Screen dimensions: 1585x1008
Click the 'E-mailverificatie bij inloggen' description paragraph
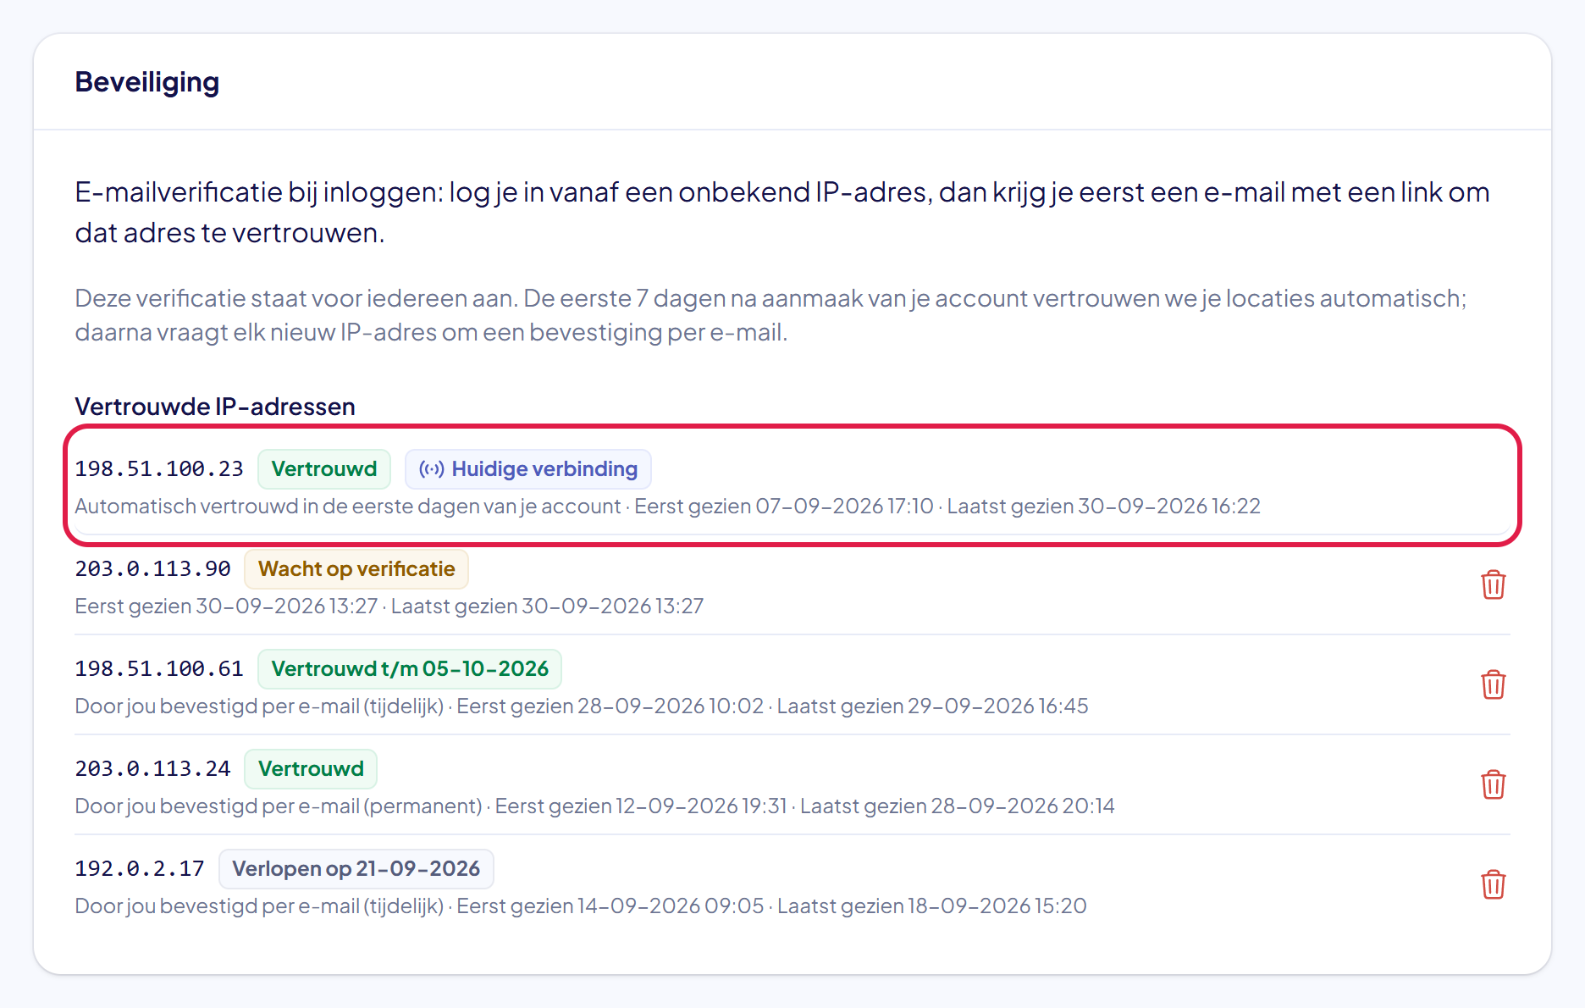click(782, 213)
